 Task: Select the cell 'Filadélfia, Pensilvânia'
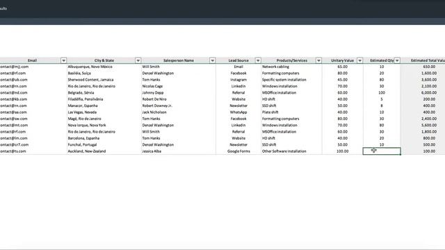coord(104,99)
